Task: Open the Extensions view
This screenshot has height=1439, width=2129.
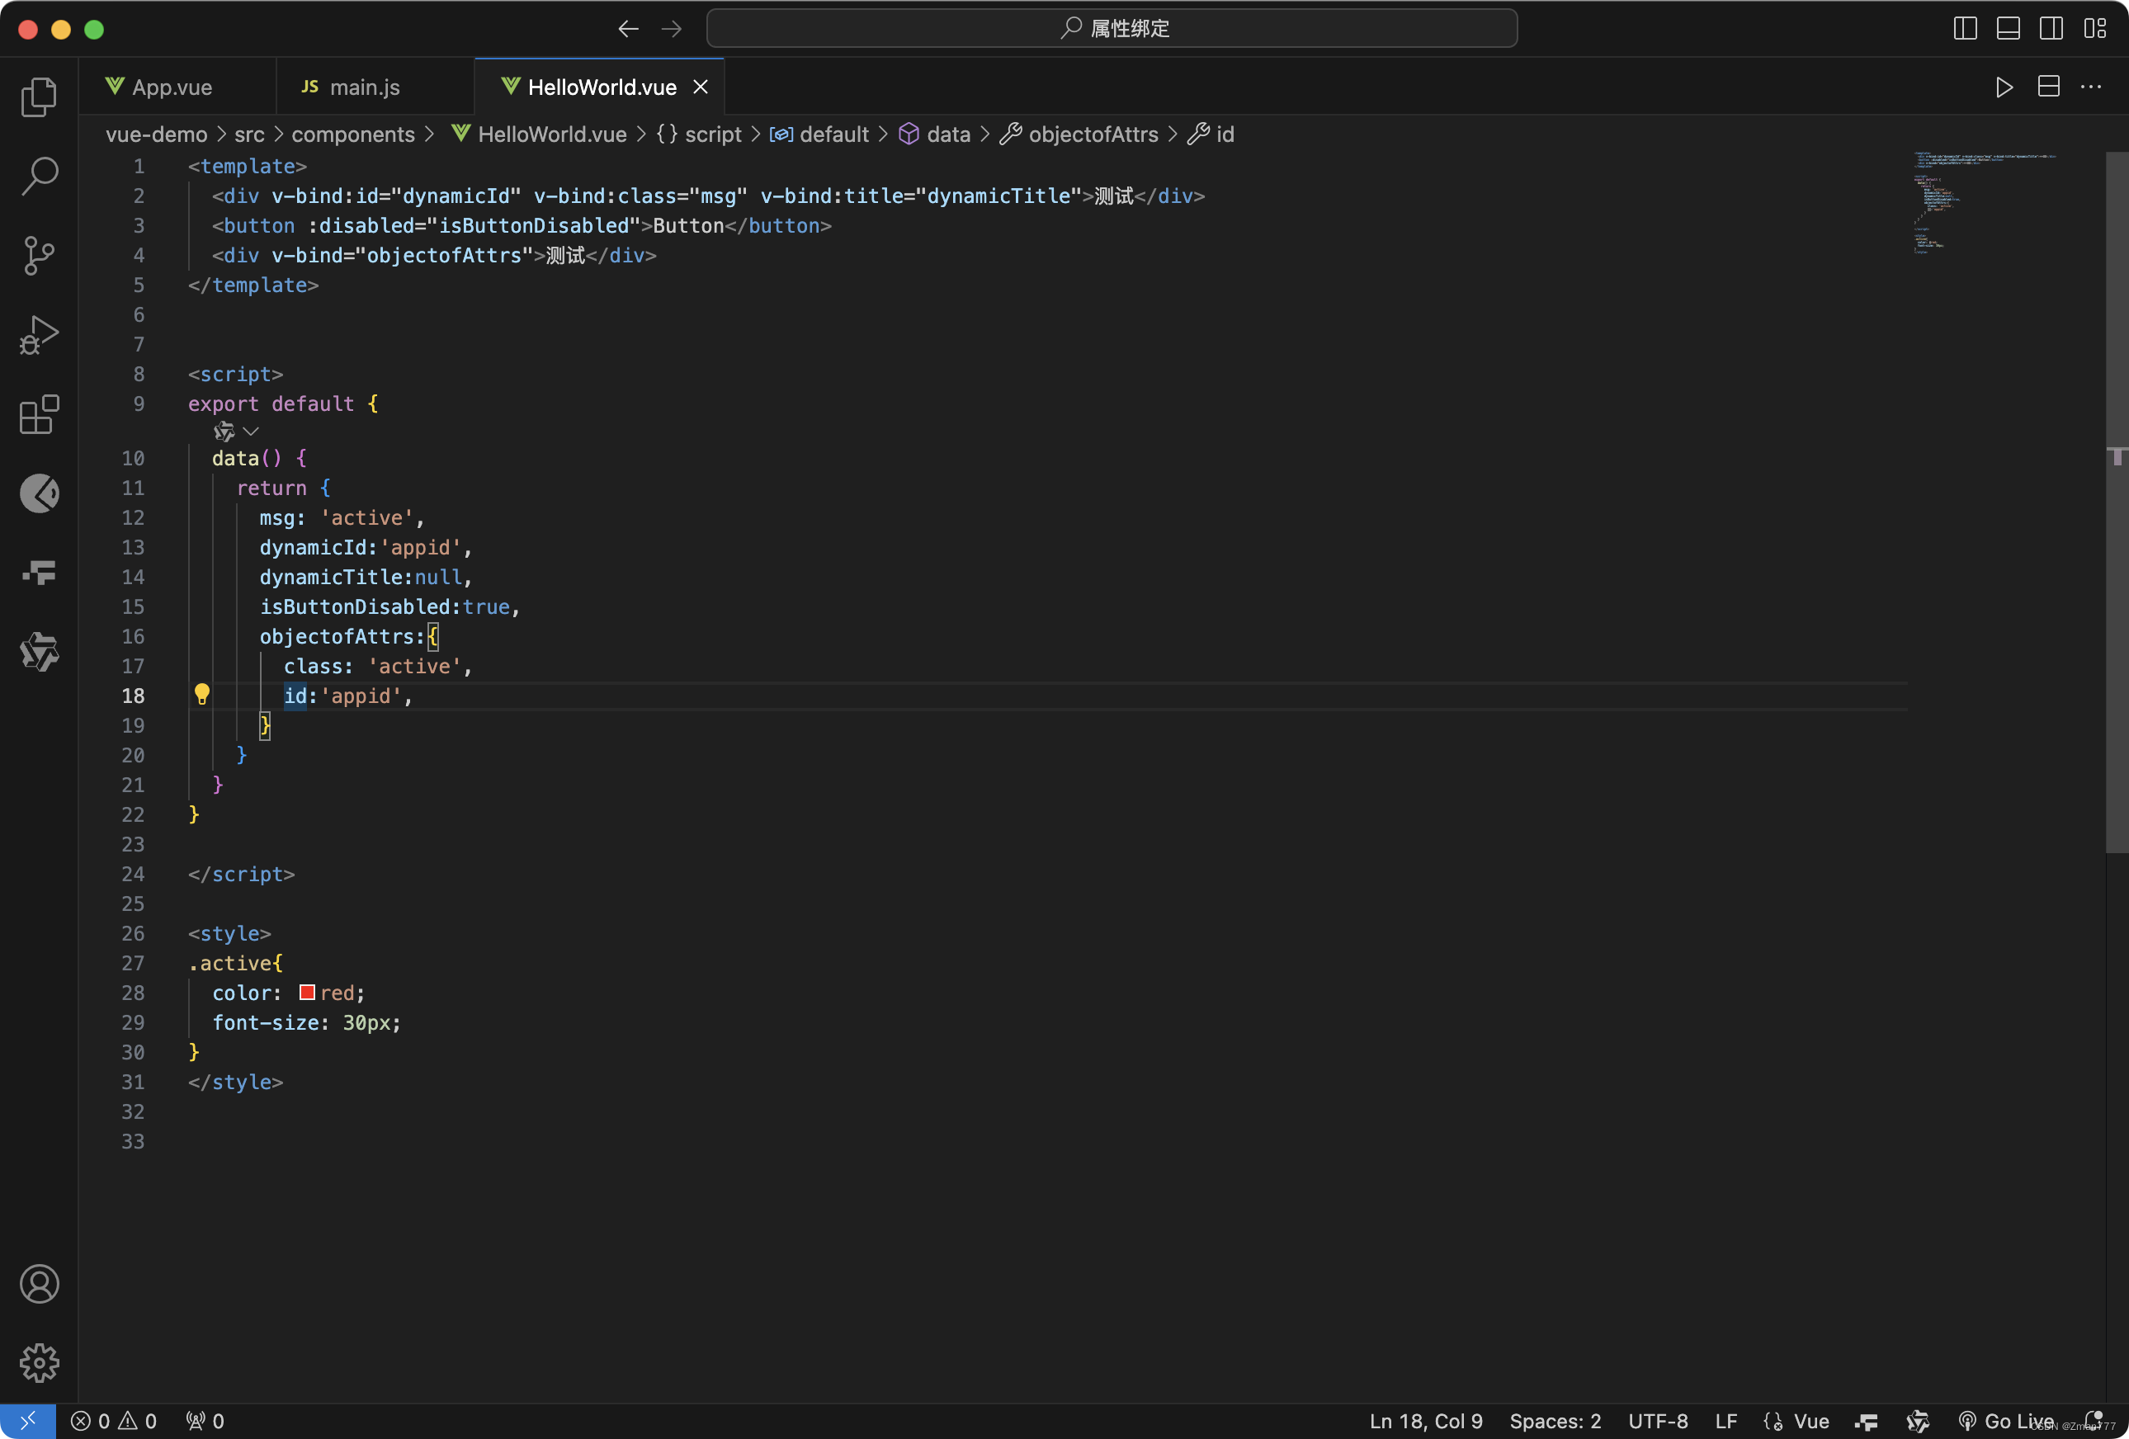Action: coord(39,415)
